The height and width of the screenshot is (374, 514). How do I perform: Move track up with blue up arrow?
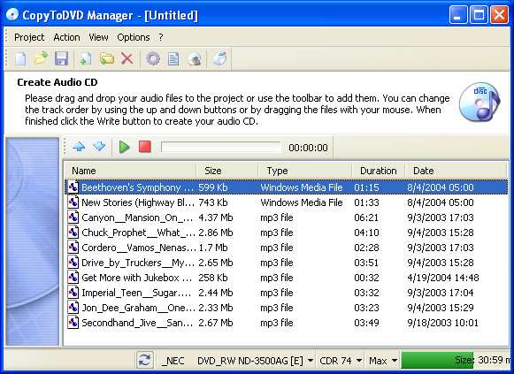[79, 147]
